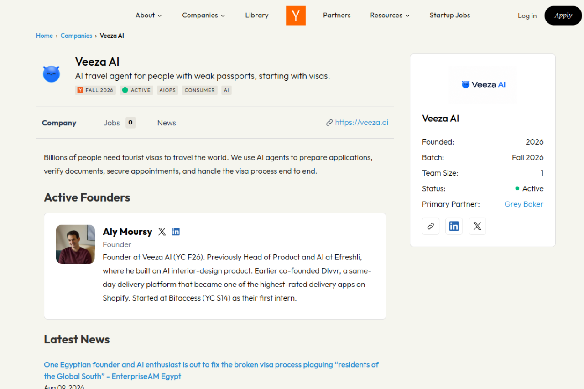Viewport: 584px width, 389px height.
Task: Open the https://veeza.ai website link
Action: pos(357,123)
